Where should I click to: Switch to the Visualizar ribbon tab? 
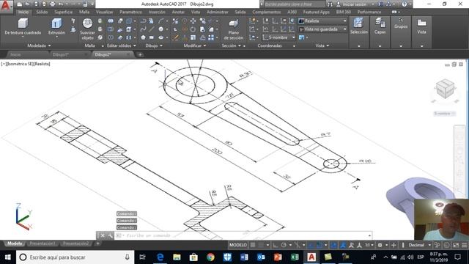[104, 12]
